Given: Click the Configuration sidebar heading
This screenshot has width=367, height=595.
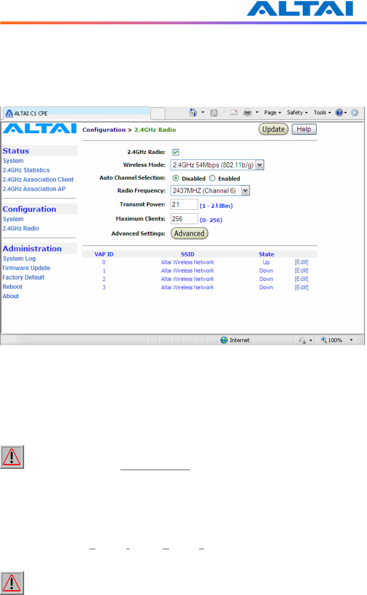Looking at the screenshot, I should (x=30, y=209).
